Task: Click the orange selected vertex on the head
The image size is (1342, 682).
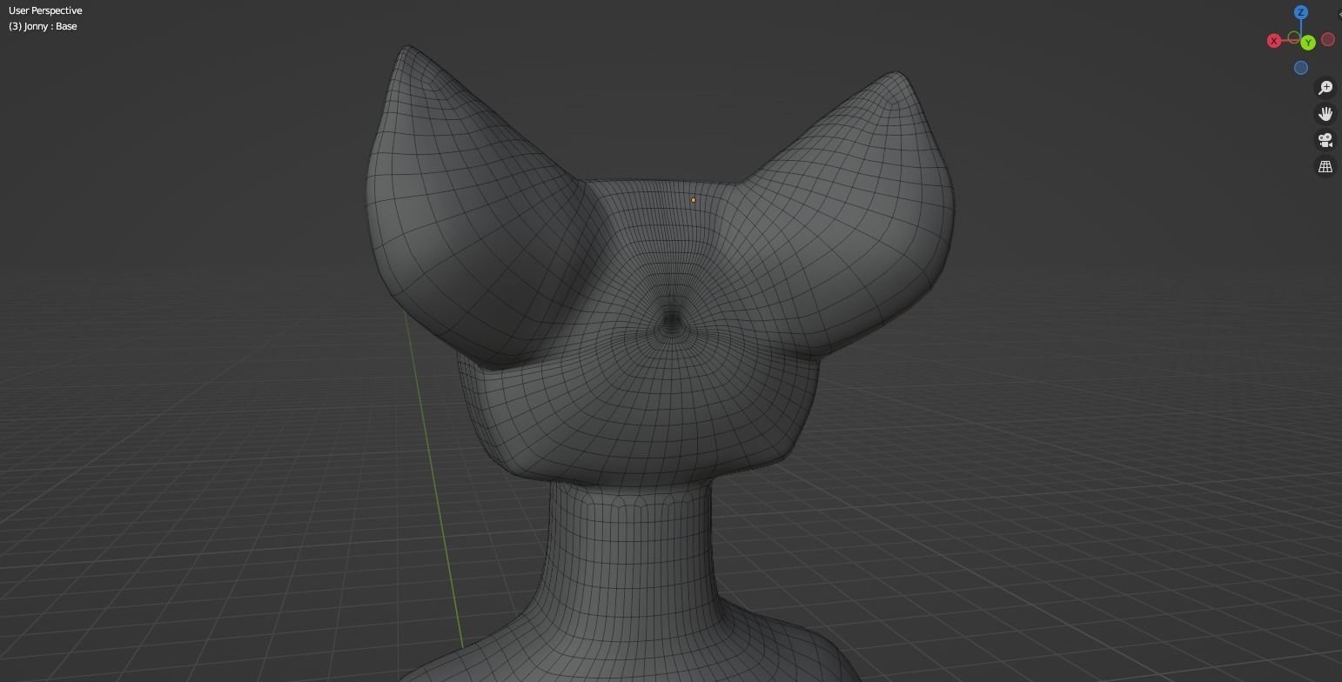Action: tap(694, 200)
